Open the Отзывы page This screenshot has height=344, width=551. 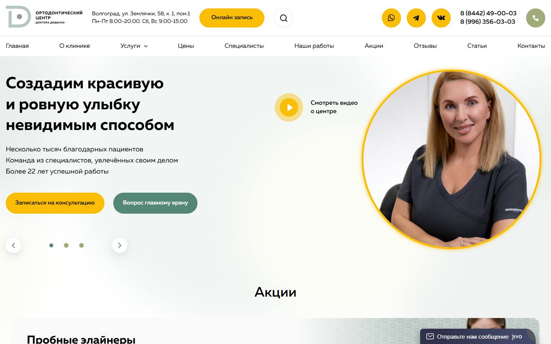point(425,46)
